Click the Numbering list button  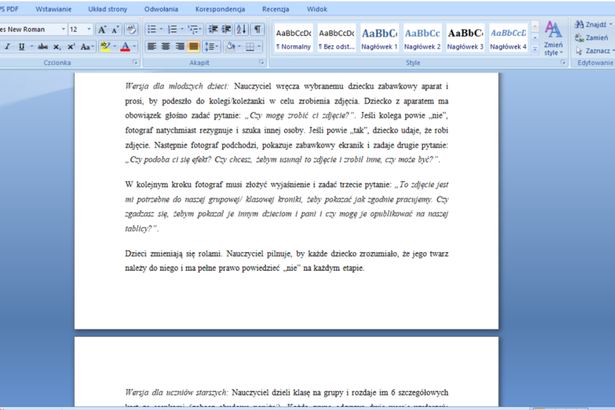pos(172,29)
